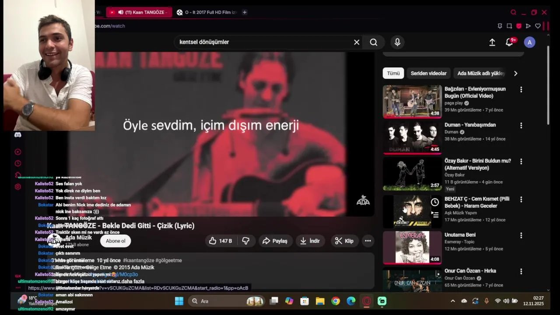Image resolution: width=560 pixels, height=315 pixels.
Task: Open settings gear in Opera sidebar
Action: point(18,187)
